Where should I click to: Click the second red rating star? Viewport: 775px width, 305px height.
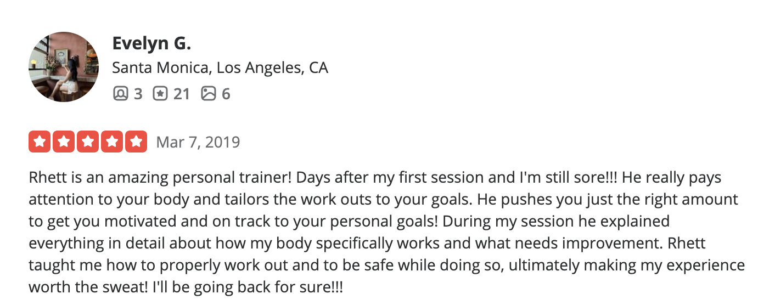(x=63, y=142)
